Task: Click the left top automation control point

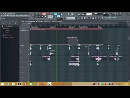Action: [x=68, y=37]
